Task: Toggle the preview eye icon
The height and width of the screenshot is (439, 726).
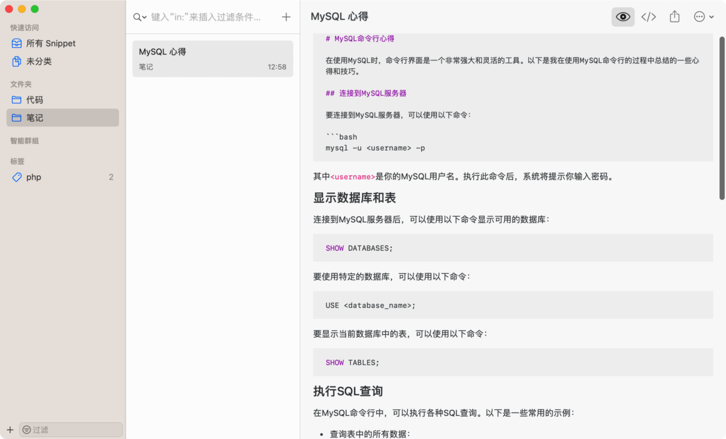Action: pos(623,17)
